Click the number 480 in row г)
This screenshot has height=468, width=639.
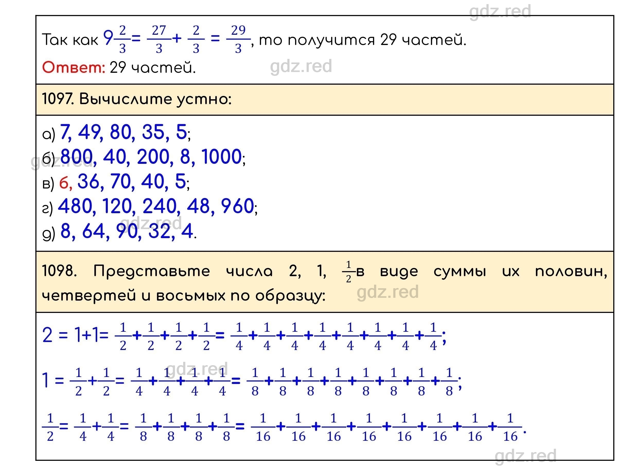[75, 206]
